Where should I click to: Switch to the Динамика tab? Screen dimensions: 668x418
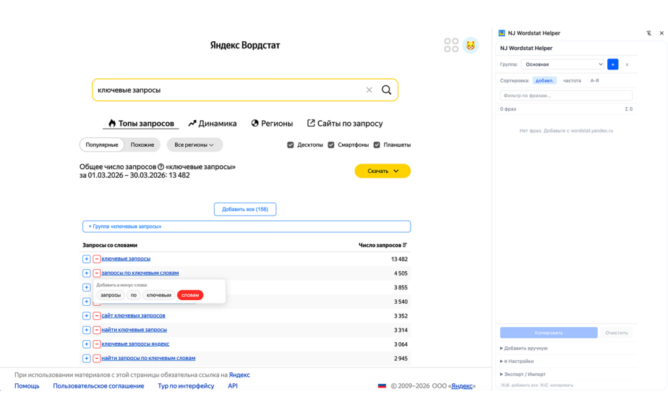pos(213,123)
